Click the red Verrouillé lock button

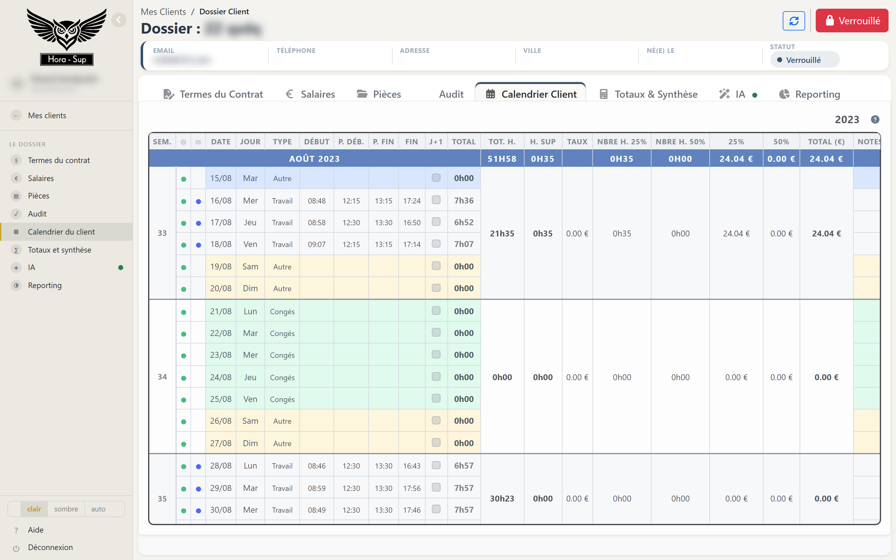point(852,21)
